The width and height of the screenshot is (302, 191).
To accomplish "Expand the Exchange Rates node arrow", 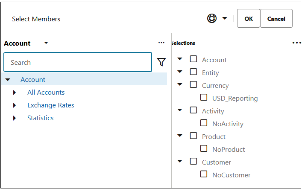I will point(15,105).
